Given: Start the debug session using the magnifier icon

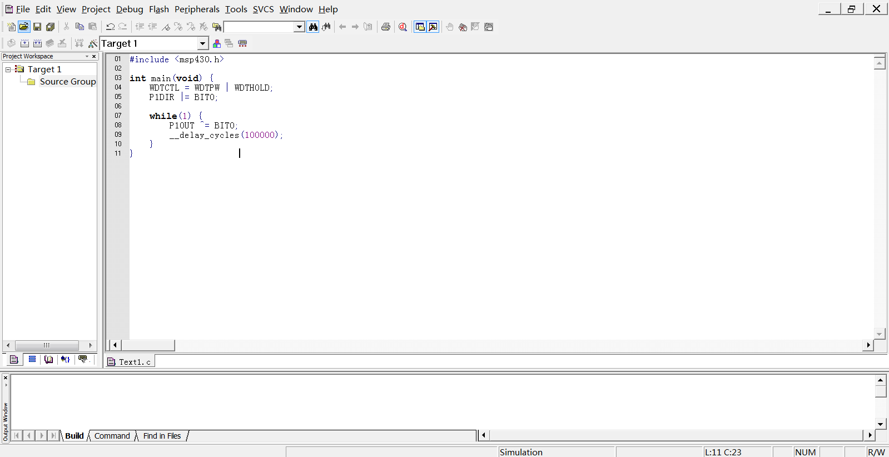Looking at the screenshot, I should tap(403, 27).
